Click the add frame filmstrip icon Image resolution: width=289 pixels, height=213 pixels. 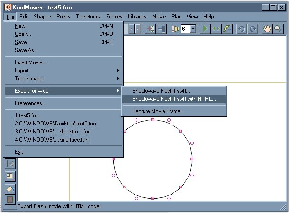point(150,29)
